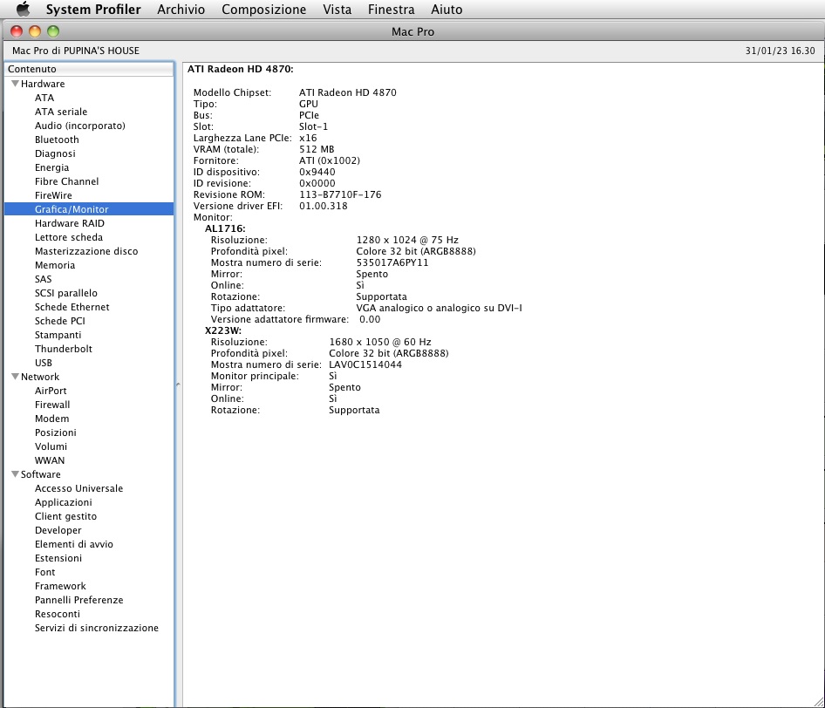Click the AL1716 monitor heading
Screen dimensions: 825x708
click(x=225, y=228)
